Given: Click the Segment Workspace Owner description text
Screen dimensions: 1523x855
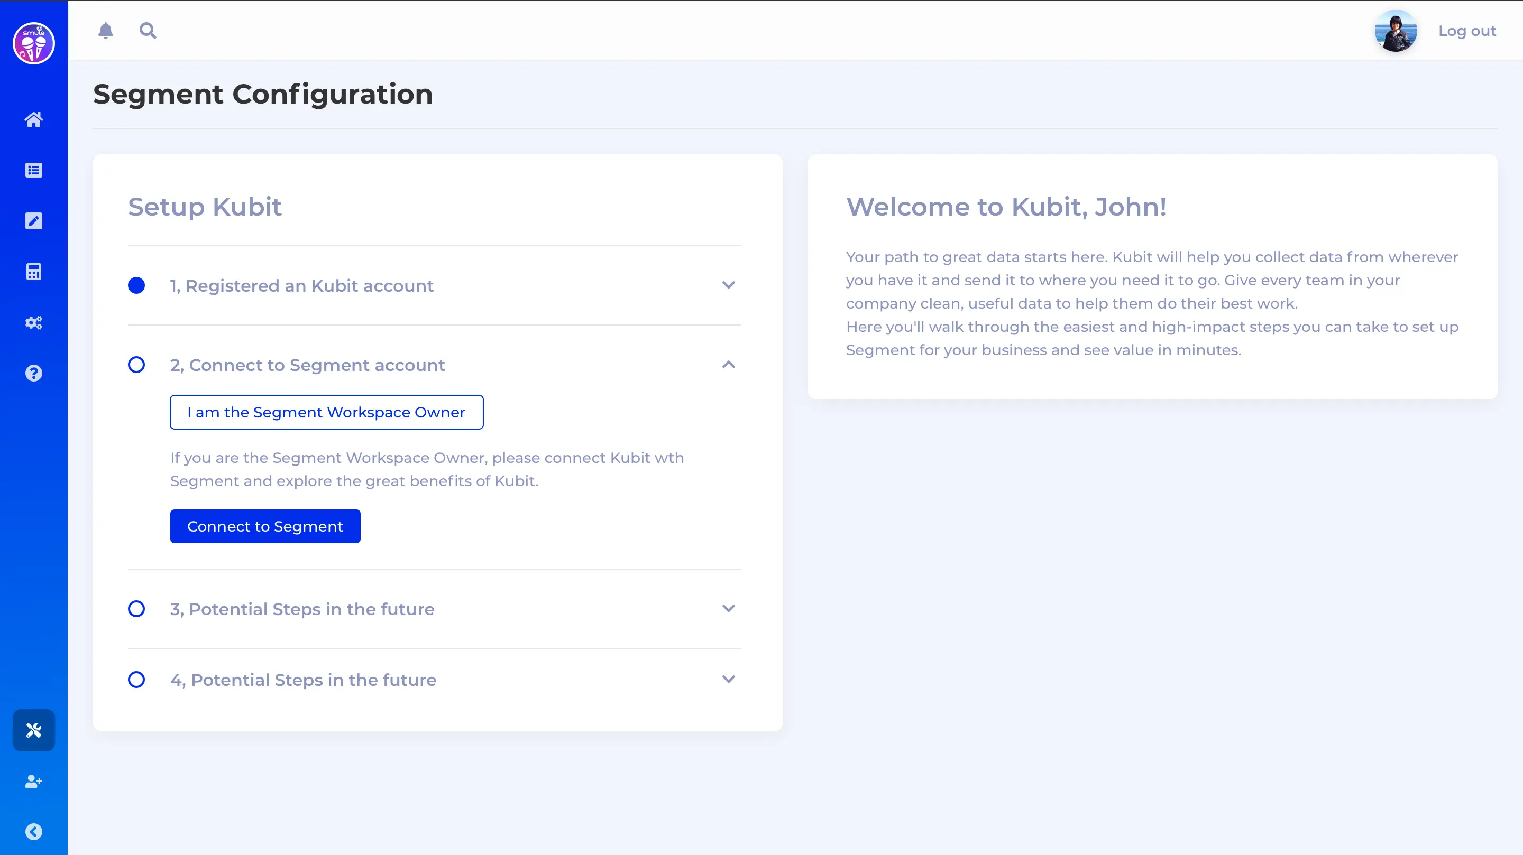Looking at the screenshot, I should pos(427,469).
